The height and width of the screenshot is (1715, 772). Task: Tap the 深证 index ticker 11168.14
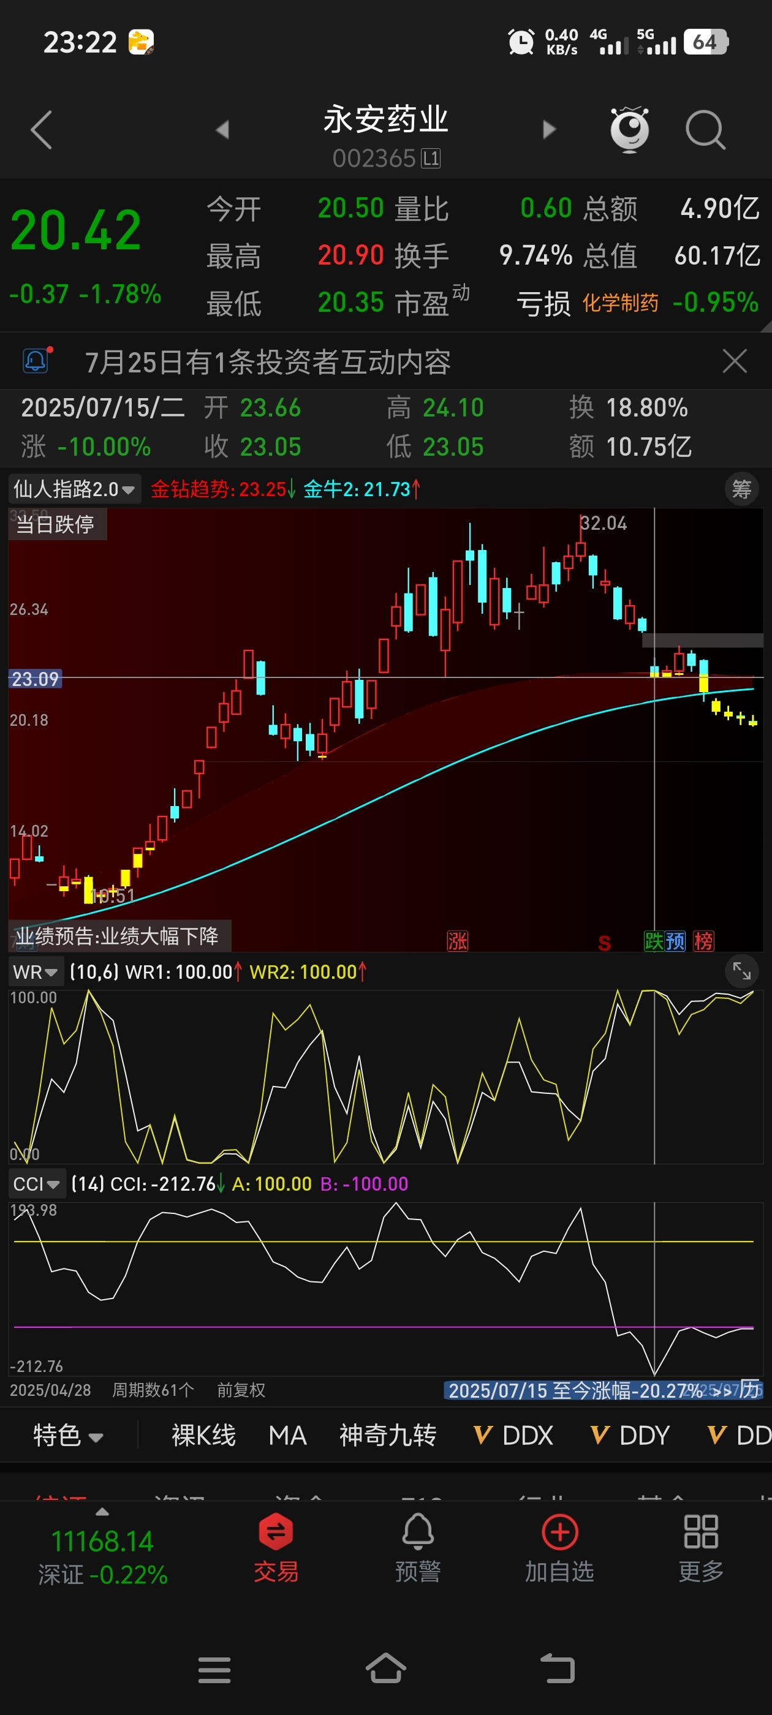tap(102, 1542)
